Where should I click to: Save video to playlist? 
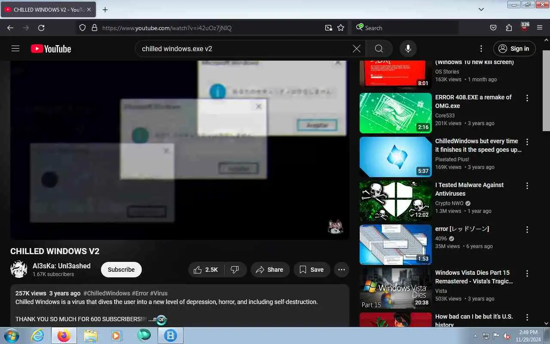[312, 270]
